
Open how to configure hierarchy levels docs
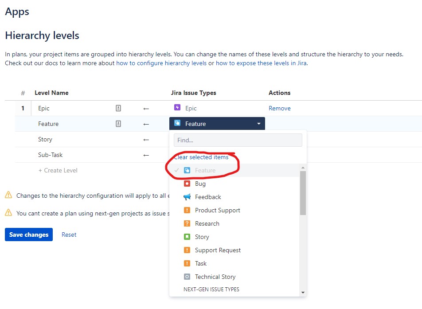[x=161, y=63]
